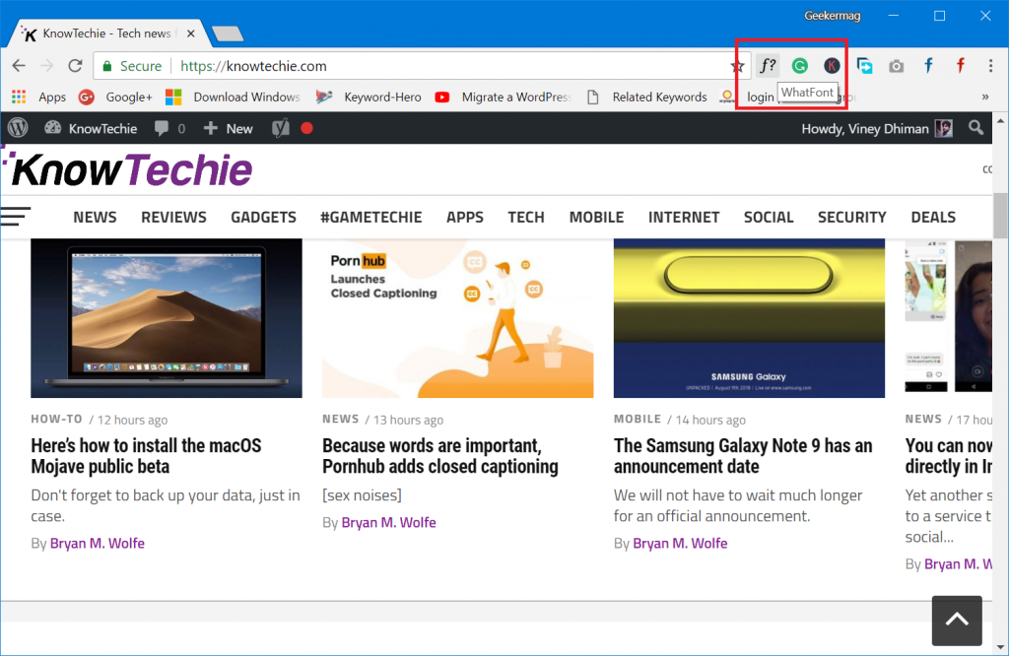Go to the SECURITY section
1009x656 pixels.
[852, 218]
